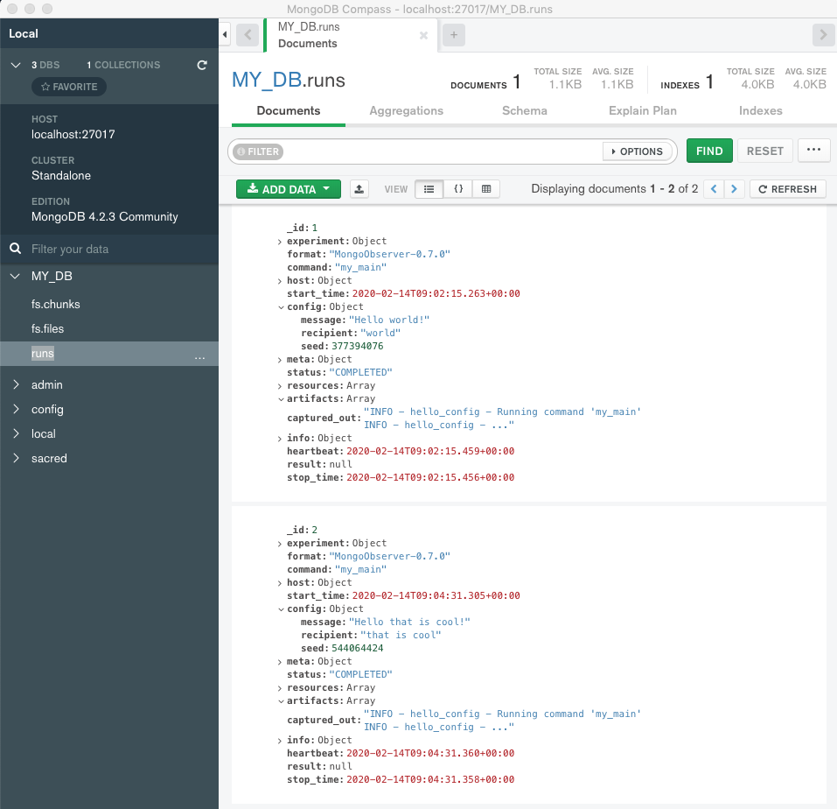Viewport: 837px width, 809px height.
Task: Collapse artifacts array in document 2
Action: tap(281, 701)
